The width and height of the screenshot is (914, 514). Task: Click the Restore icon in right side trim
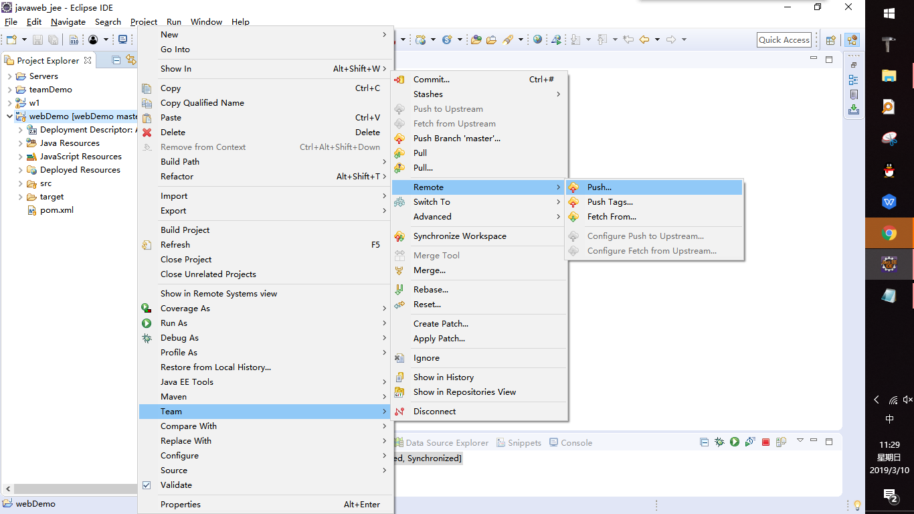[853, 65]
